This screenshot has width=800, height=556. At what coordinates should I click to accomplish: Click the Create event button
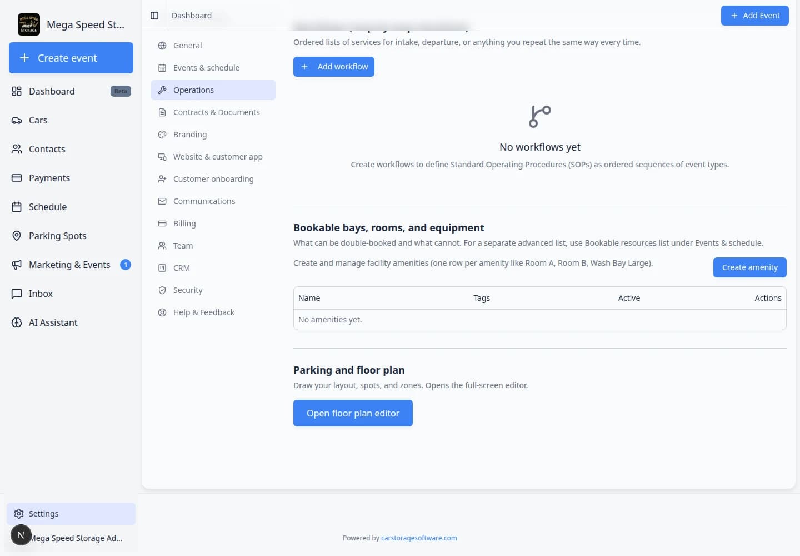pyautogui.click(x=71, y=58)
